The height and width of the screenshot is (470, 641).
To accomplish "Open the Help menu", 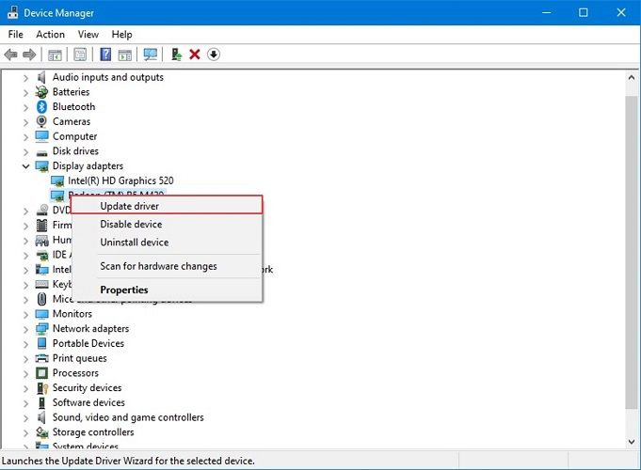I will [x=121, y=34].
